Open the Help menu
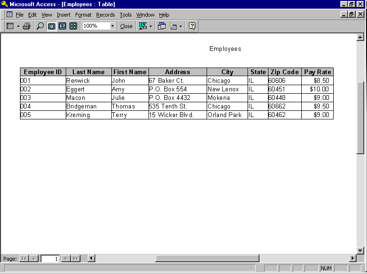 click(164, 15)
